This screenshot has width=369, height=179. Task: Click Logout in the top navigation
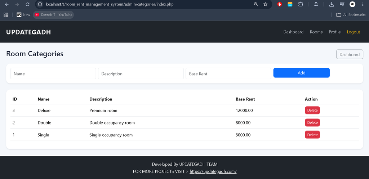click(353, 32)
